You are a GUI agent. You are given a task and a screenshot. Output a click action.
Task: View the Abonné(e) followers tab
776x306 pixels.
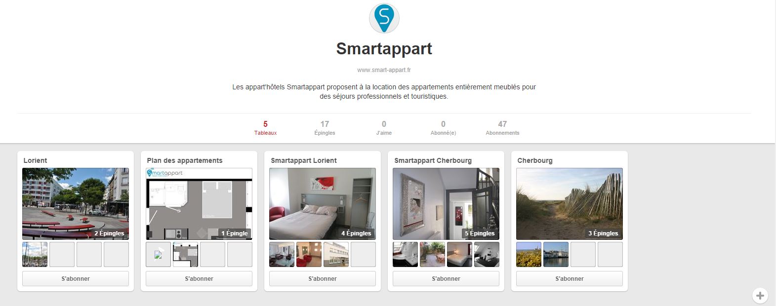[443, 128]
